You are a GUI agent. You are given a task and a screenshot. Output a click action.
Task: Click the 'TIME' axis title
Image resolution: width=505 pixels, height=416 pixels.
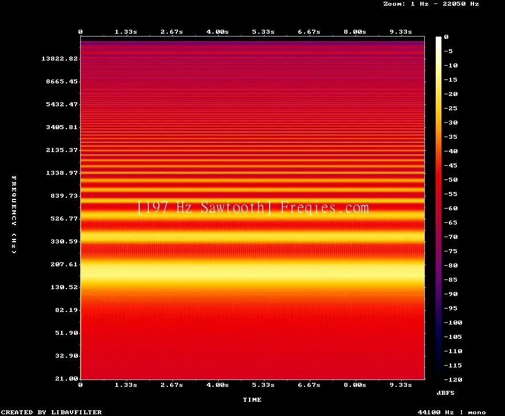point(252,399)
